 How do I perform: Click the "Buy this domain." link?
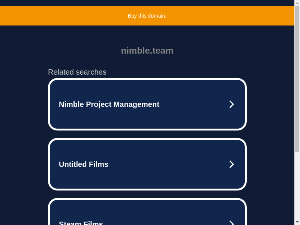tap(147, 16)
